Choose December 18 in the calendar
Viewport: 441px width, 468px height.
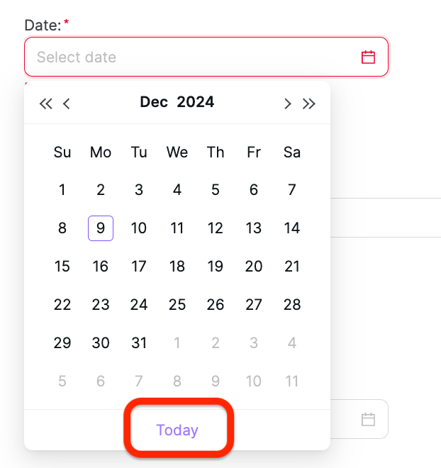(x=177, y=267)
